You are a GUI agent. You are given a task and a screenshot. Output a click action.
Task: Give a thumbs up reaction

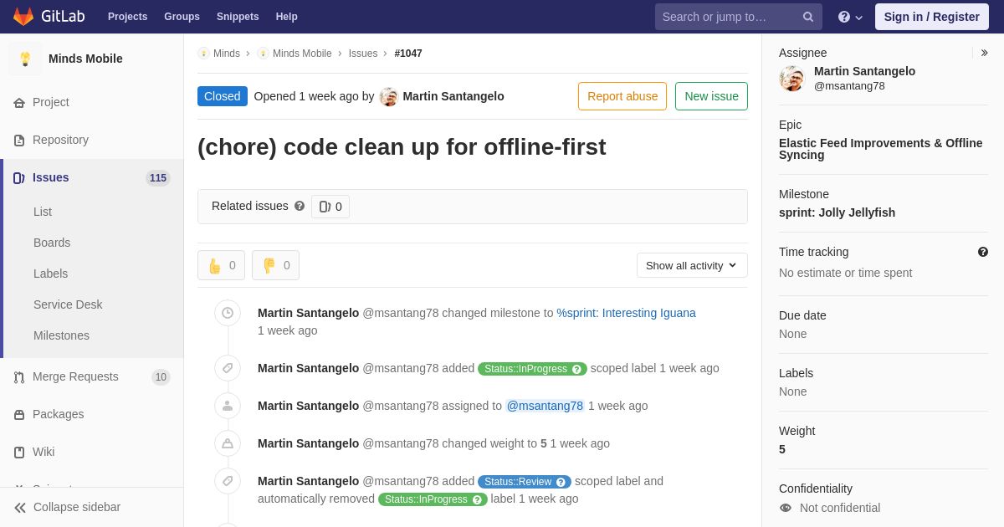(x=221, y=265)
